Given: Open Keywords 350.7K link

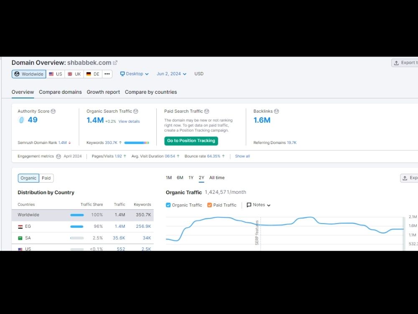Looking at the screenshot, I should click(x=111, y=143).
